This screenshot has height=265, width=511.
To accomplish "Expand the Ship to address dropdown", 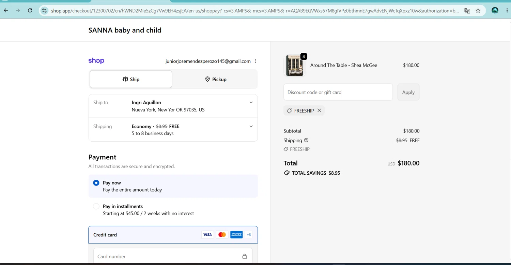I will (251, 102).
